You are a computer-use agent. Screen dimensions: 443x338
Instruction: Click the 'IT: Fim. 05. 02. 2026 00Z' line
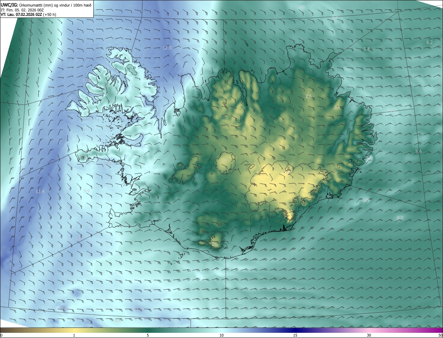coord(22,10)
